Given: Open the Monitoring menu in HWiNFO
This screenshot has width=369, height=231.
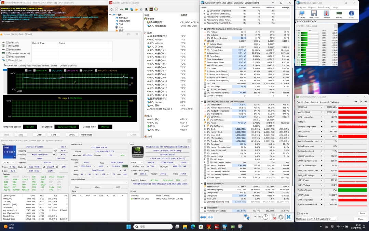Looking at the screenshot, I should (x=324, y=7).
